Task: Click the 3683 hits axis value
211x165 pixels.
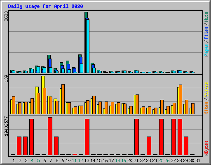Action: click(x=6, y=16)
